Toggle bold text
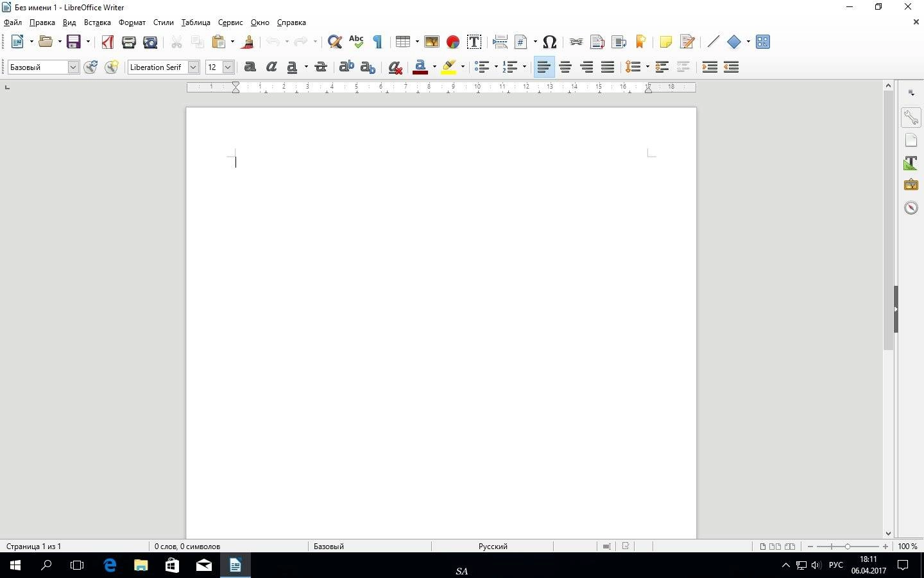The width and height of the screenshot is (924, 578). tap(250, 67)
